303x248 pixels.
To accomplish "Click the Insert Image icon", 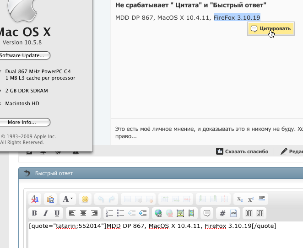I will coord(180,213).
